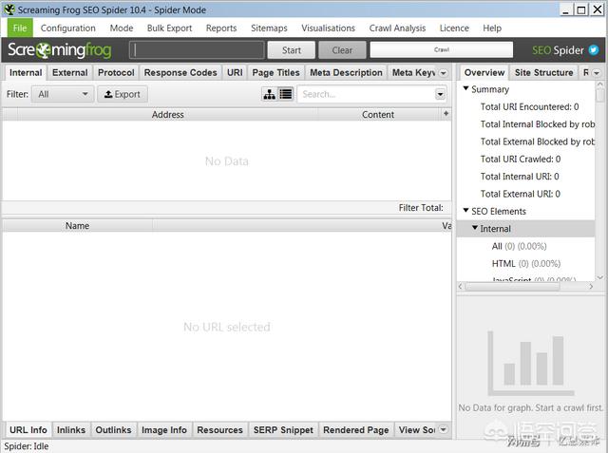The height and width of the screenshot is (453, 608).
Task: Collapse the Summary tree section
Action: [x=466, y=89]
